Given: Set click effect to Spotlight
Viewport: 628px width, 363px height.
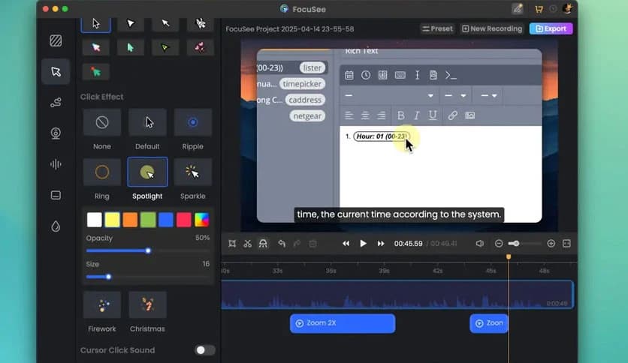Looking at the screenshot, I should (147, 172).
